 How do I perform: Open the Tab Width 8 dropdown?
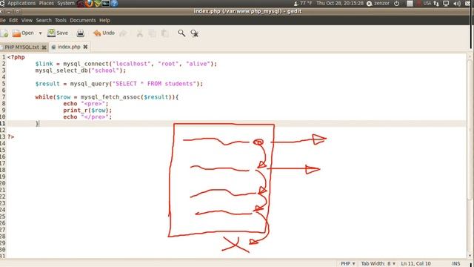coord(378,264)
